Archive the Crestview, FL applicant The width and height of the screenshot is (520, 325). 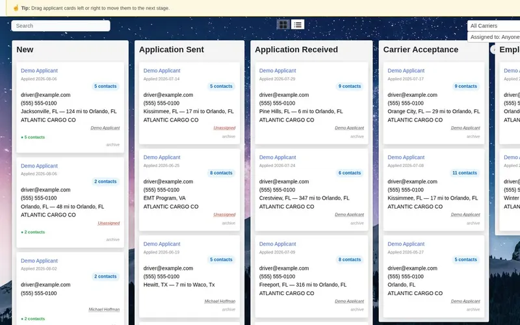point(357,223)
